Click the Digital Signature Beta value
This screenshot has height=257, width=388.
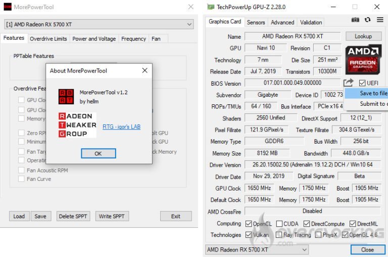pyautogui.click(x=359, y=176)
